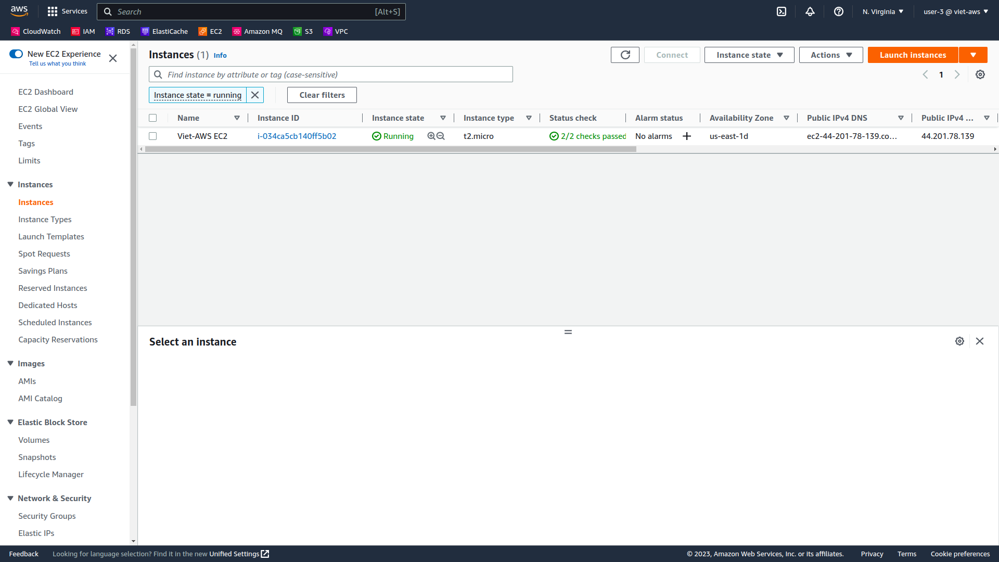Open the user-3 @ viet-aws account menu

click(x=956, y=11)
